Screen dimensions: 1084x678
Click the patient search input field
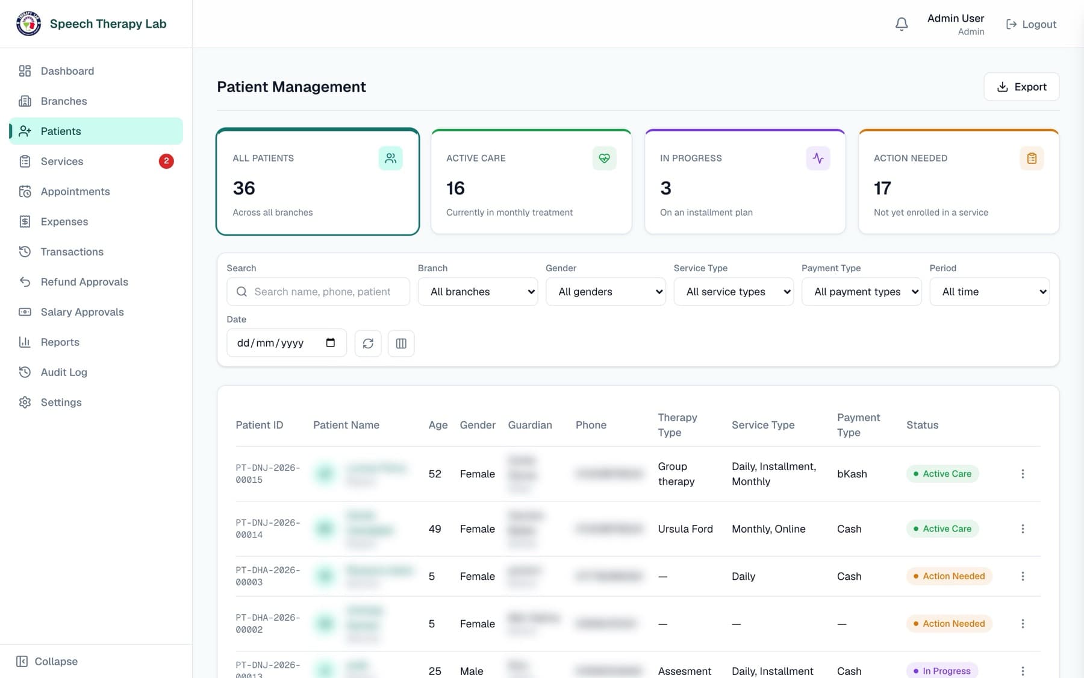click(318, 292)
